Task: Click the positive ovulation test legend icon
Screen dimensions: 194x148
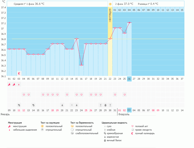Action: click(x=42, y=126)
